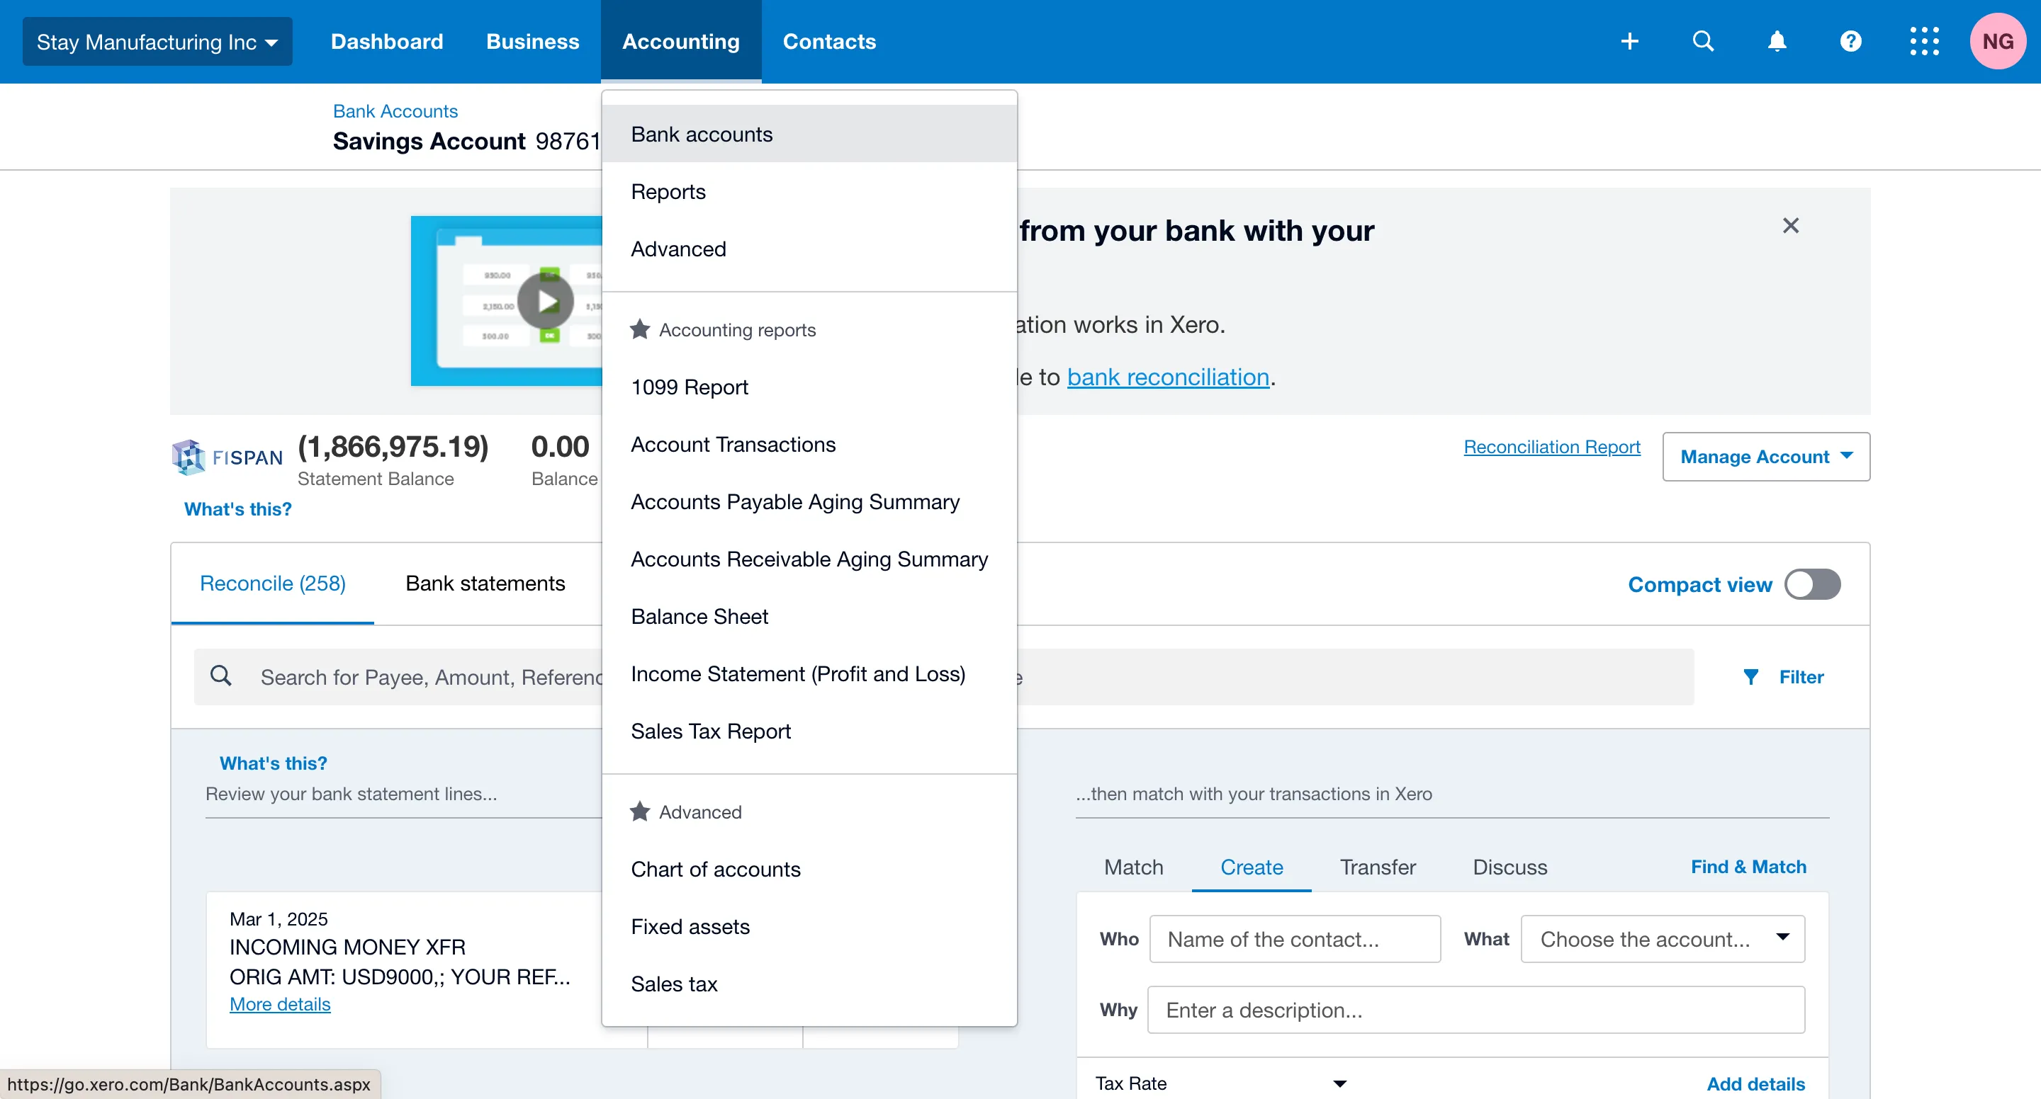Open the Reconciliation Report link
The height and width of the screenshot is (1099, 2041).
pos(1551,447)
